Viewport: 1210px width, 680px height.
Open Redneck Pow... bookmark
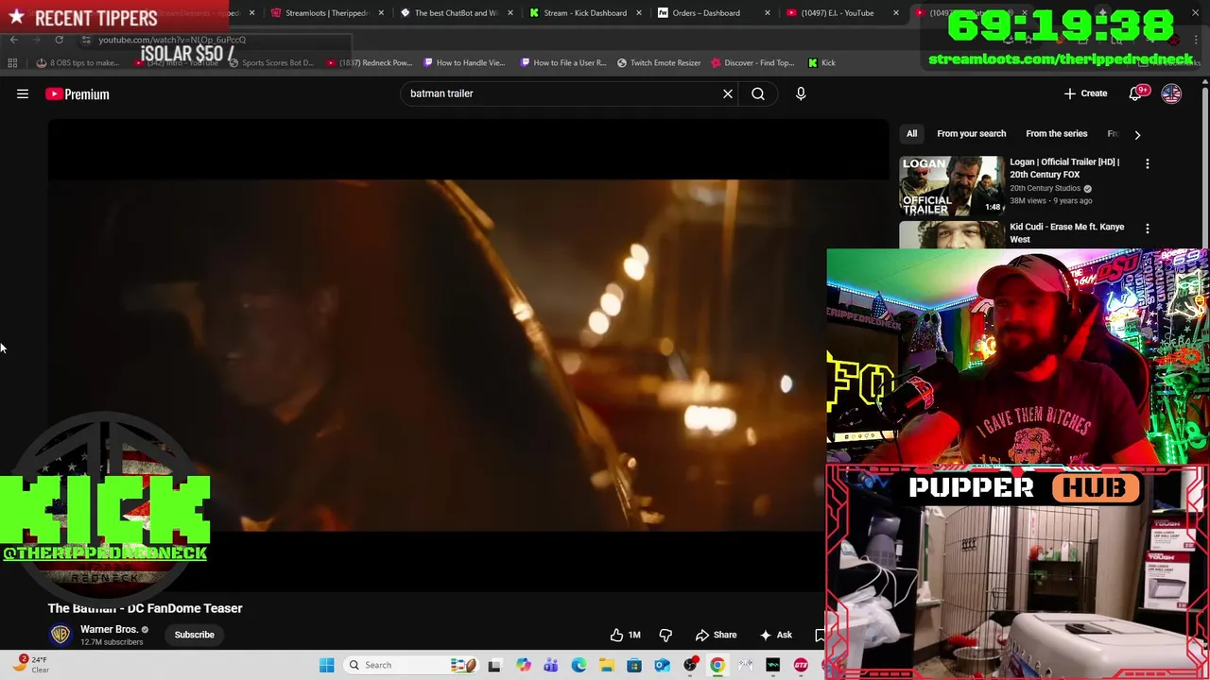[x=369, y=62]
